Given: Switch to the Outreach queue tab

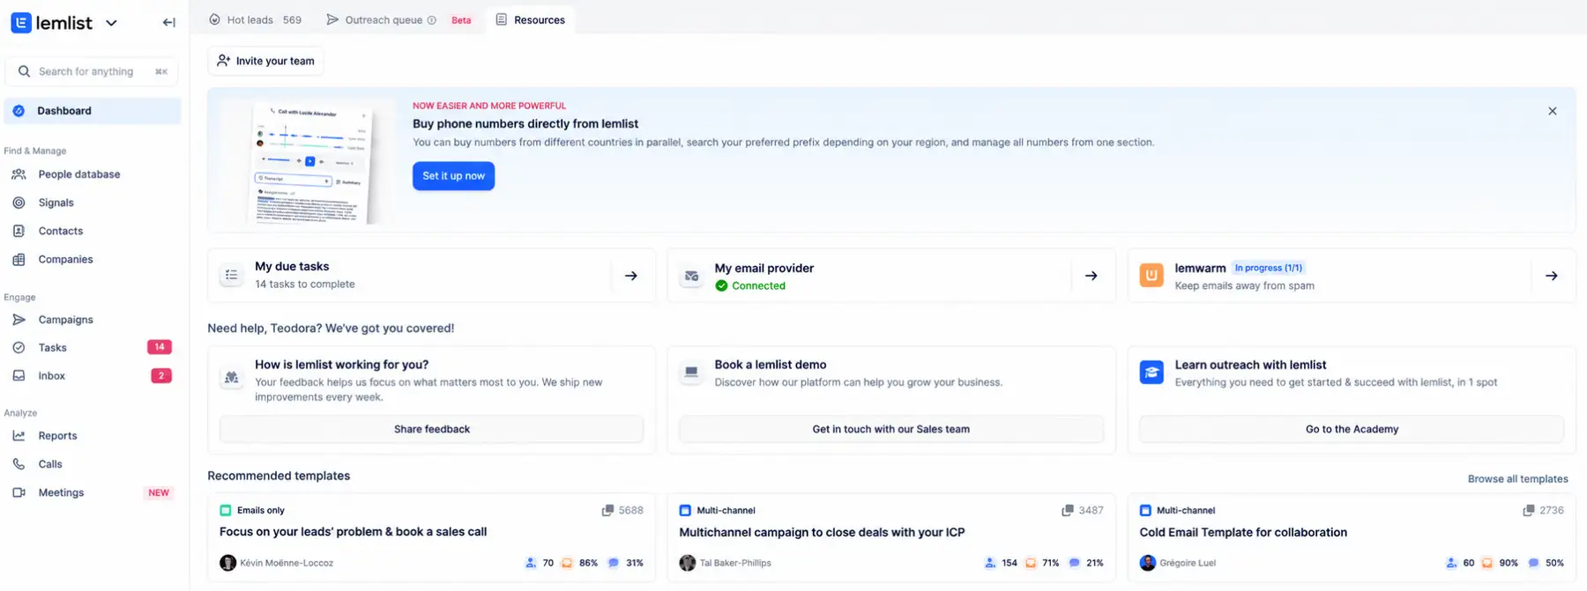Looking at the screenshot, I should pos(384,19).
